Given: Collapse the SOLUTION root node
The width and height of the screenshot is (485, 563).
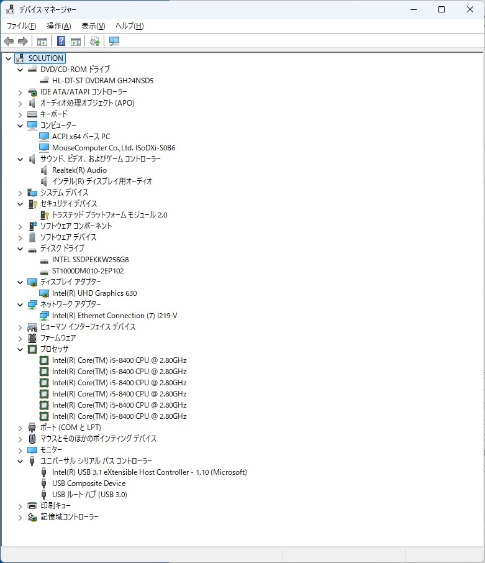Looking at the screenshot, I should [8, 58].
